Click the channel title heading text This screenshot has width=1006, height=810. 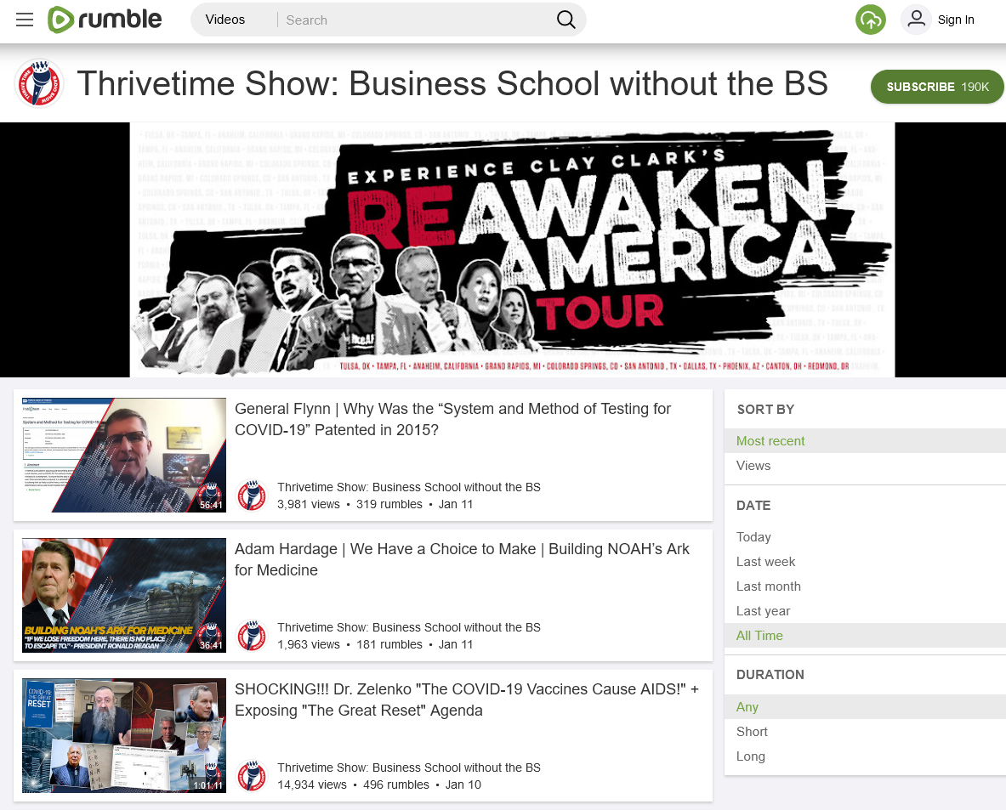point(452,84)
